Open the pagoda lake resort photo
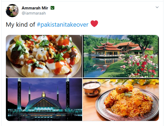The width and height of the screenshot is (164, 126). (x=121, y=56)
